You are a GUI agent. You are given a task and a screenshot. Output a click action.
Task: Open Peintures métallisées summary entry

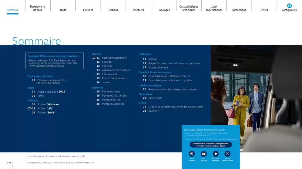coord(114,96)
